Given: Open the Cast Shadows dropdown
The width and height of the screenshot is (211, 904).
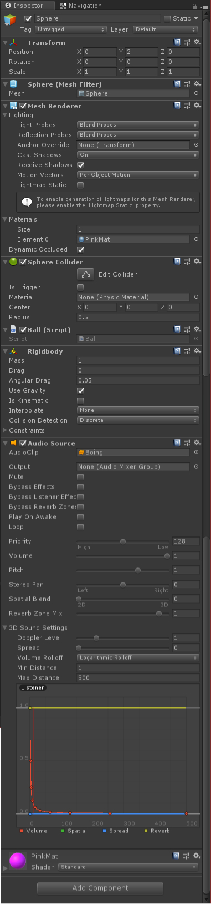Looking at the screenshot, I should 138,155.
